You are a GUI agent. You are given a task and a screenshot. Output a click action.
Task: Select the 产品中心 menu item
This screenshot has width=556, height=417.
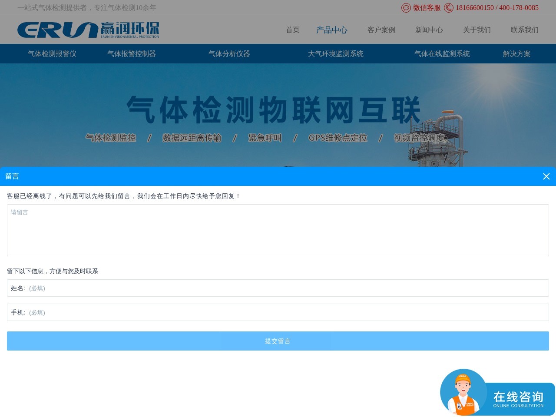point(332,30)
